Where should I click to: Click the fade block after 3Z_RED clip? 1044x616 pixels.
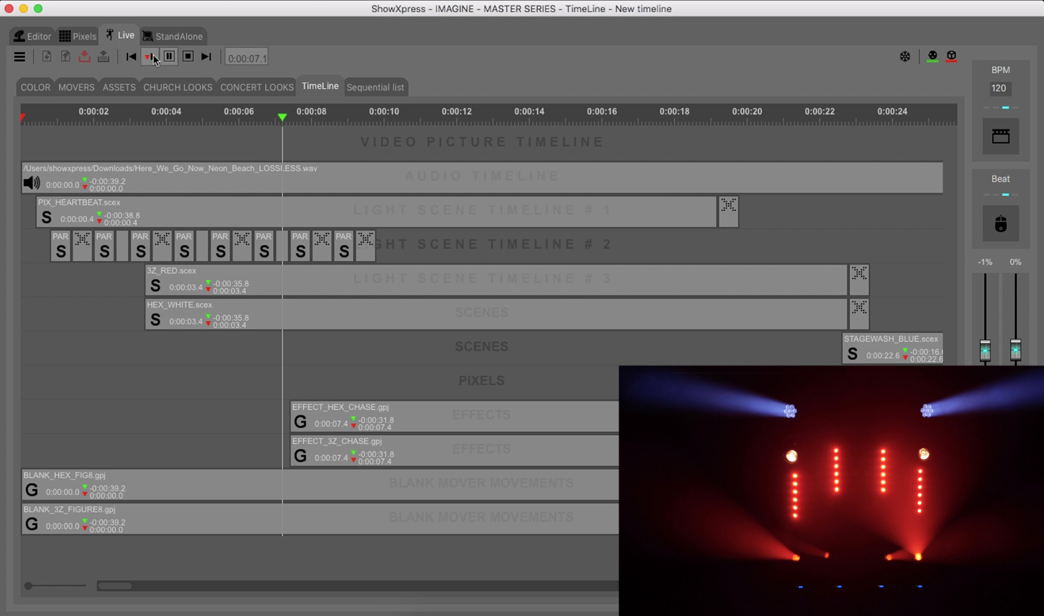tap(859, 280)
